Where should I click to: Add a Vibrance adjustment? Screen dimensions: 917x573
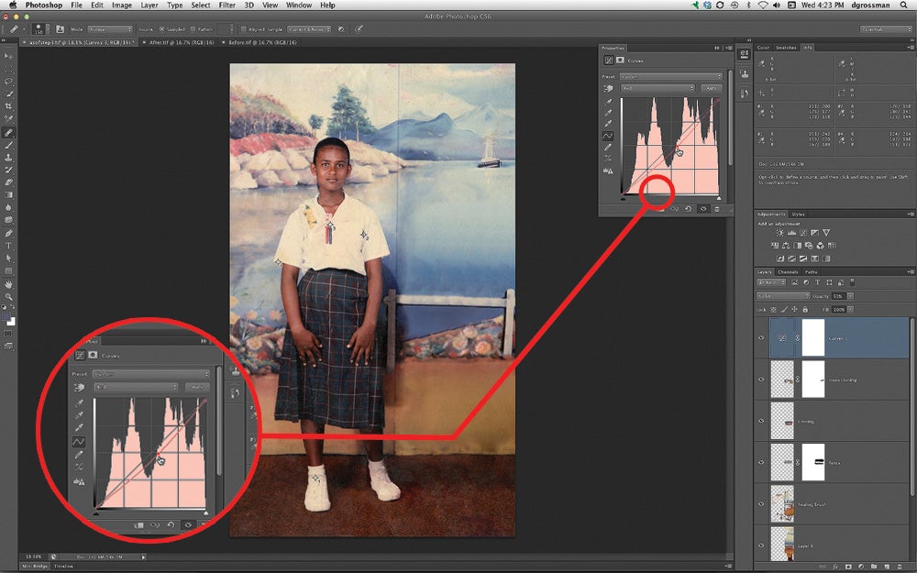[x=826, y=233]
